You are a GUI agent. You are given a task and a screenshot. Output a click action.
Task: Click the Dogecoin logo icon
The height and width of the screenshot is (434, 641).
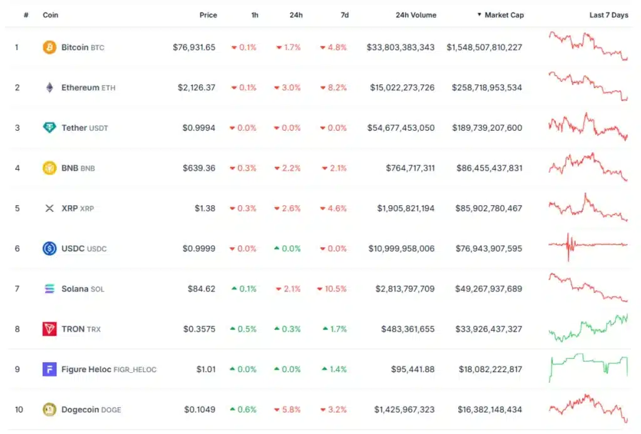point(49,409)
